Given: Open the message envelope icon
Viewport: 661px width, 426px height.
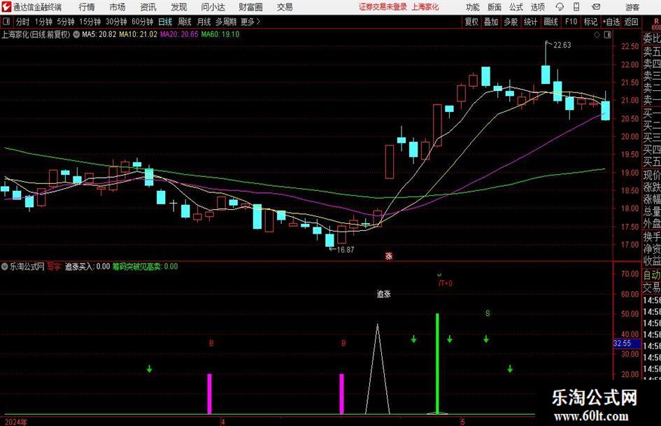Looking at the screenshot, I should pyautogui.click(x=596, y=7).
